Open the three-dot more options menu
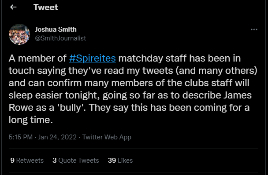The image size is (268, 175). click(254, 29)
